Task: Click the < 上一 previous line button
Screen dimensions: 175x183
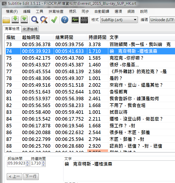Action: [14, 176]
